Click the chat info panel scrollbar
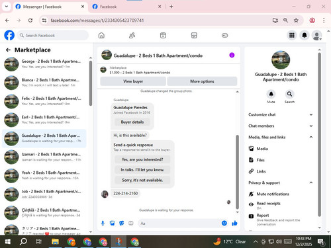This screenshot has width=331, height=248. click(x=319, y=134)
